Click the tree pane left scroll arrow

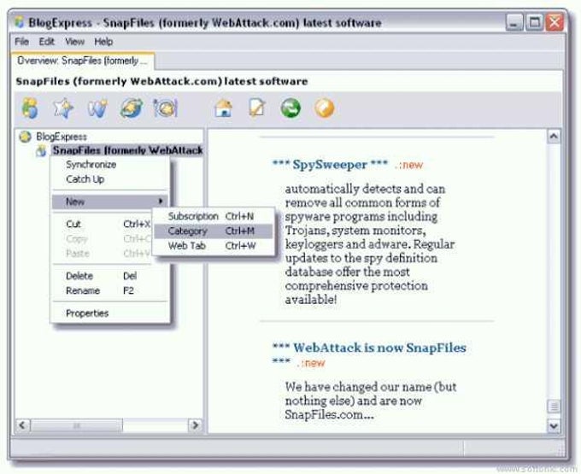[22, 425]
